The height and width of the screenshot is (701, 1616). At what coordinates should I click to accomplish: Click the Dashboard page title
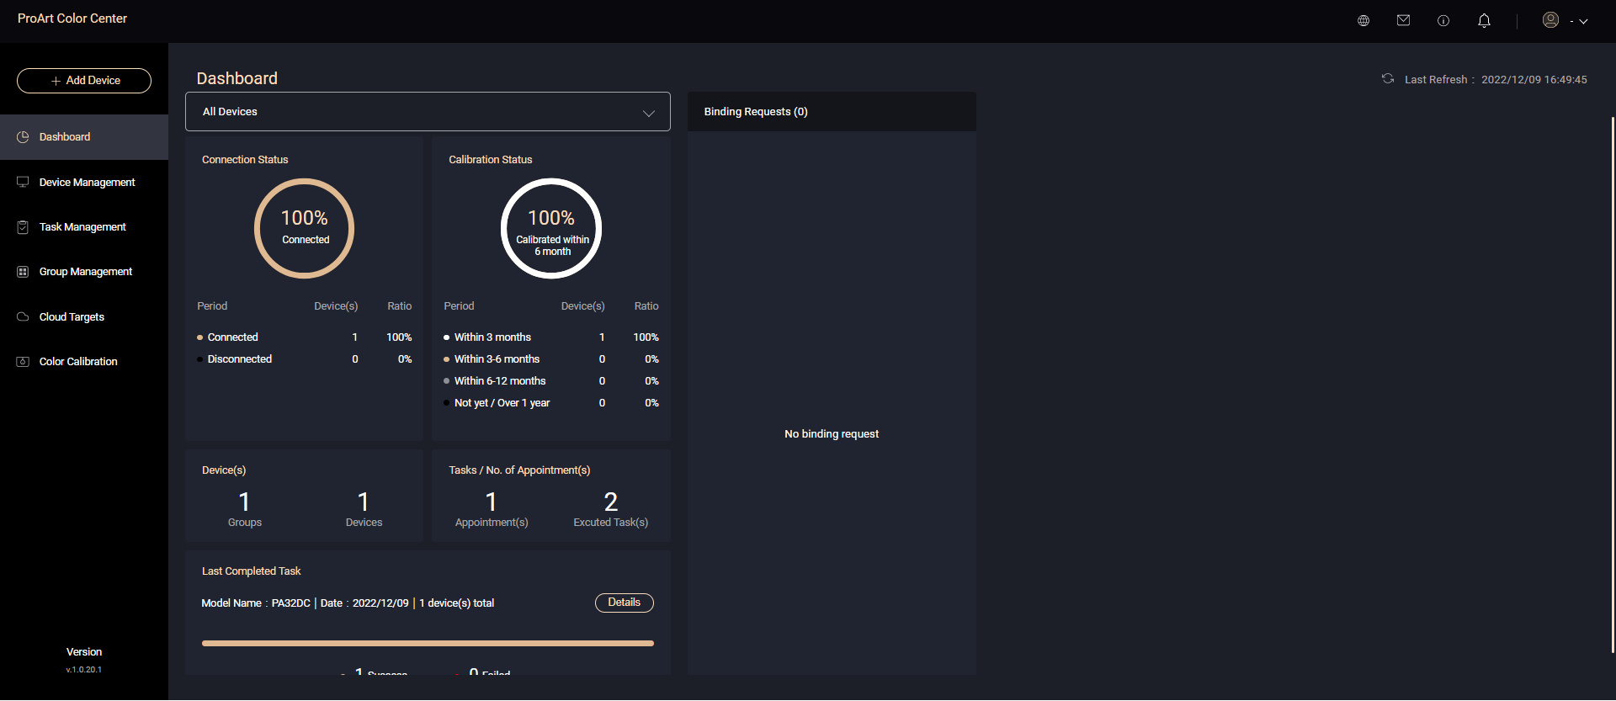pyautogui.click(x=237, y=78)
